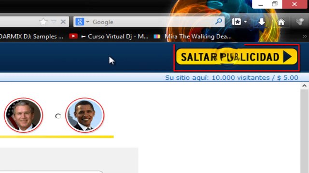Open the address bar history dropdown arrow
This screenshot has height=173, width=309.
[x=54, y=22]
